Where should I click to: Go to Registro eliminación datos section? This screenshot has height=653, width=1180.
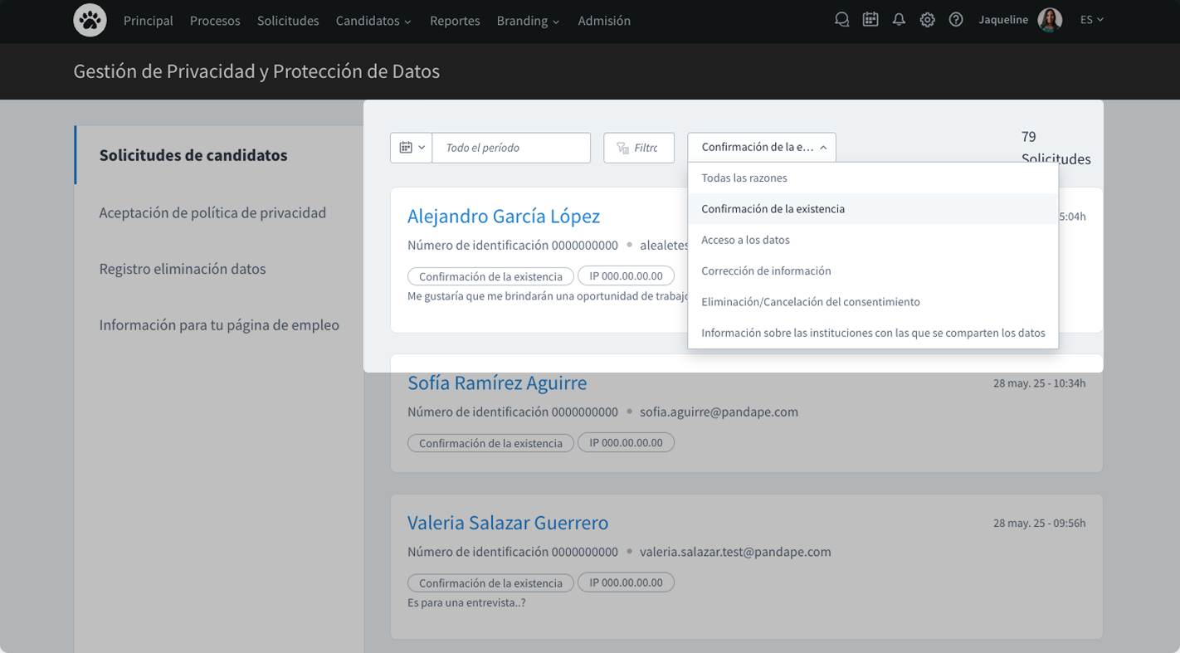(x=182, y=269)
